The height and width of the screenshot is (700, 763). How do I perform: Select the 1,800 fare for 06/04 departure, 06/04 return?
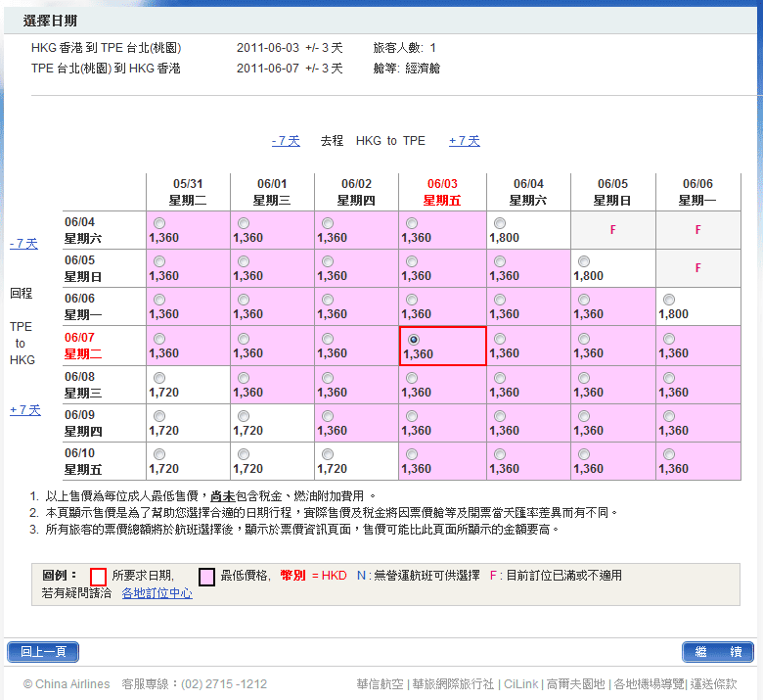click(x=500, y=223)
